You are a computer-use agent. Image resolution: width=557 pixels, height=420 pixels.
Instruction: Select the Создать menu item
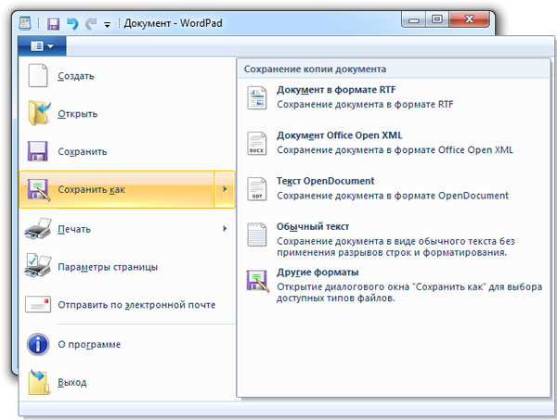click(x=127, y=76)
